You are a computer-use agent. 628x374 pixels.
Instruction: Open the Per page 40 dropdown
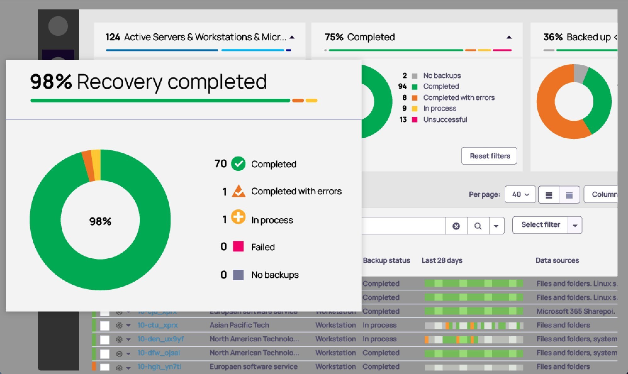pyautogui.click(x=520, y=195)
